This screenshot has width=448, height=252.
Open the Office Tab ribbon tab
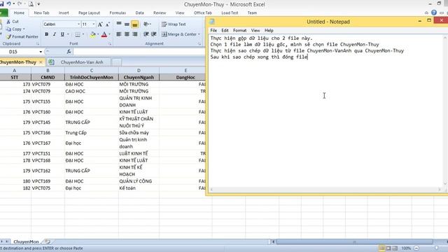203,13
